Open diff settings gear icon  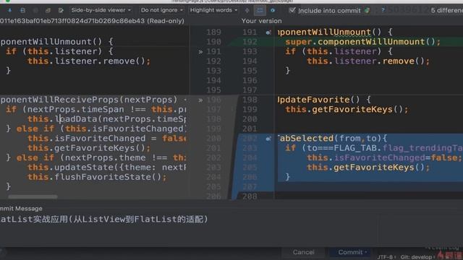(273, 10)
